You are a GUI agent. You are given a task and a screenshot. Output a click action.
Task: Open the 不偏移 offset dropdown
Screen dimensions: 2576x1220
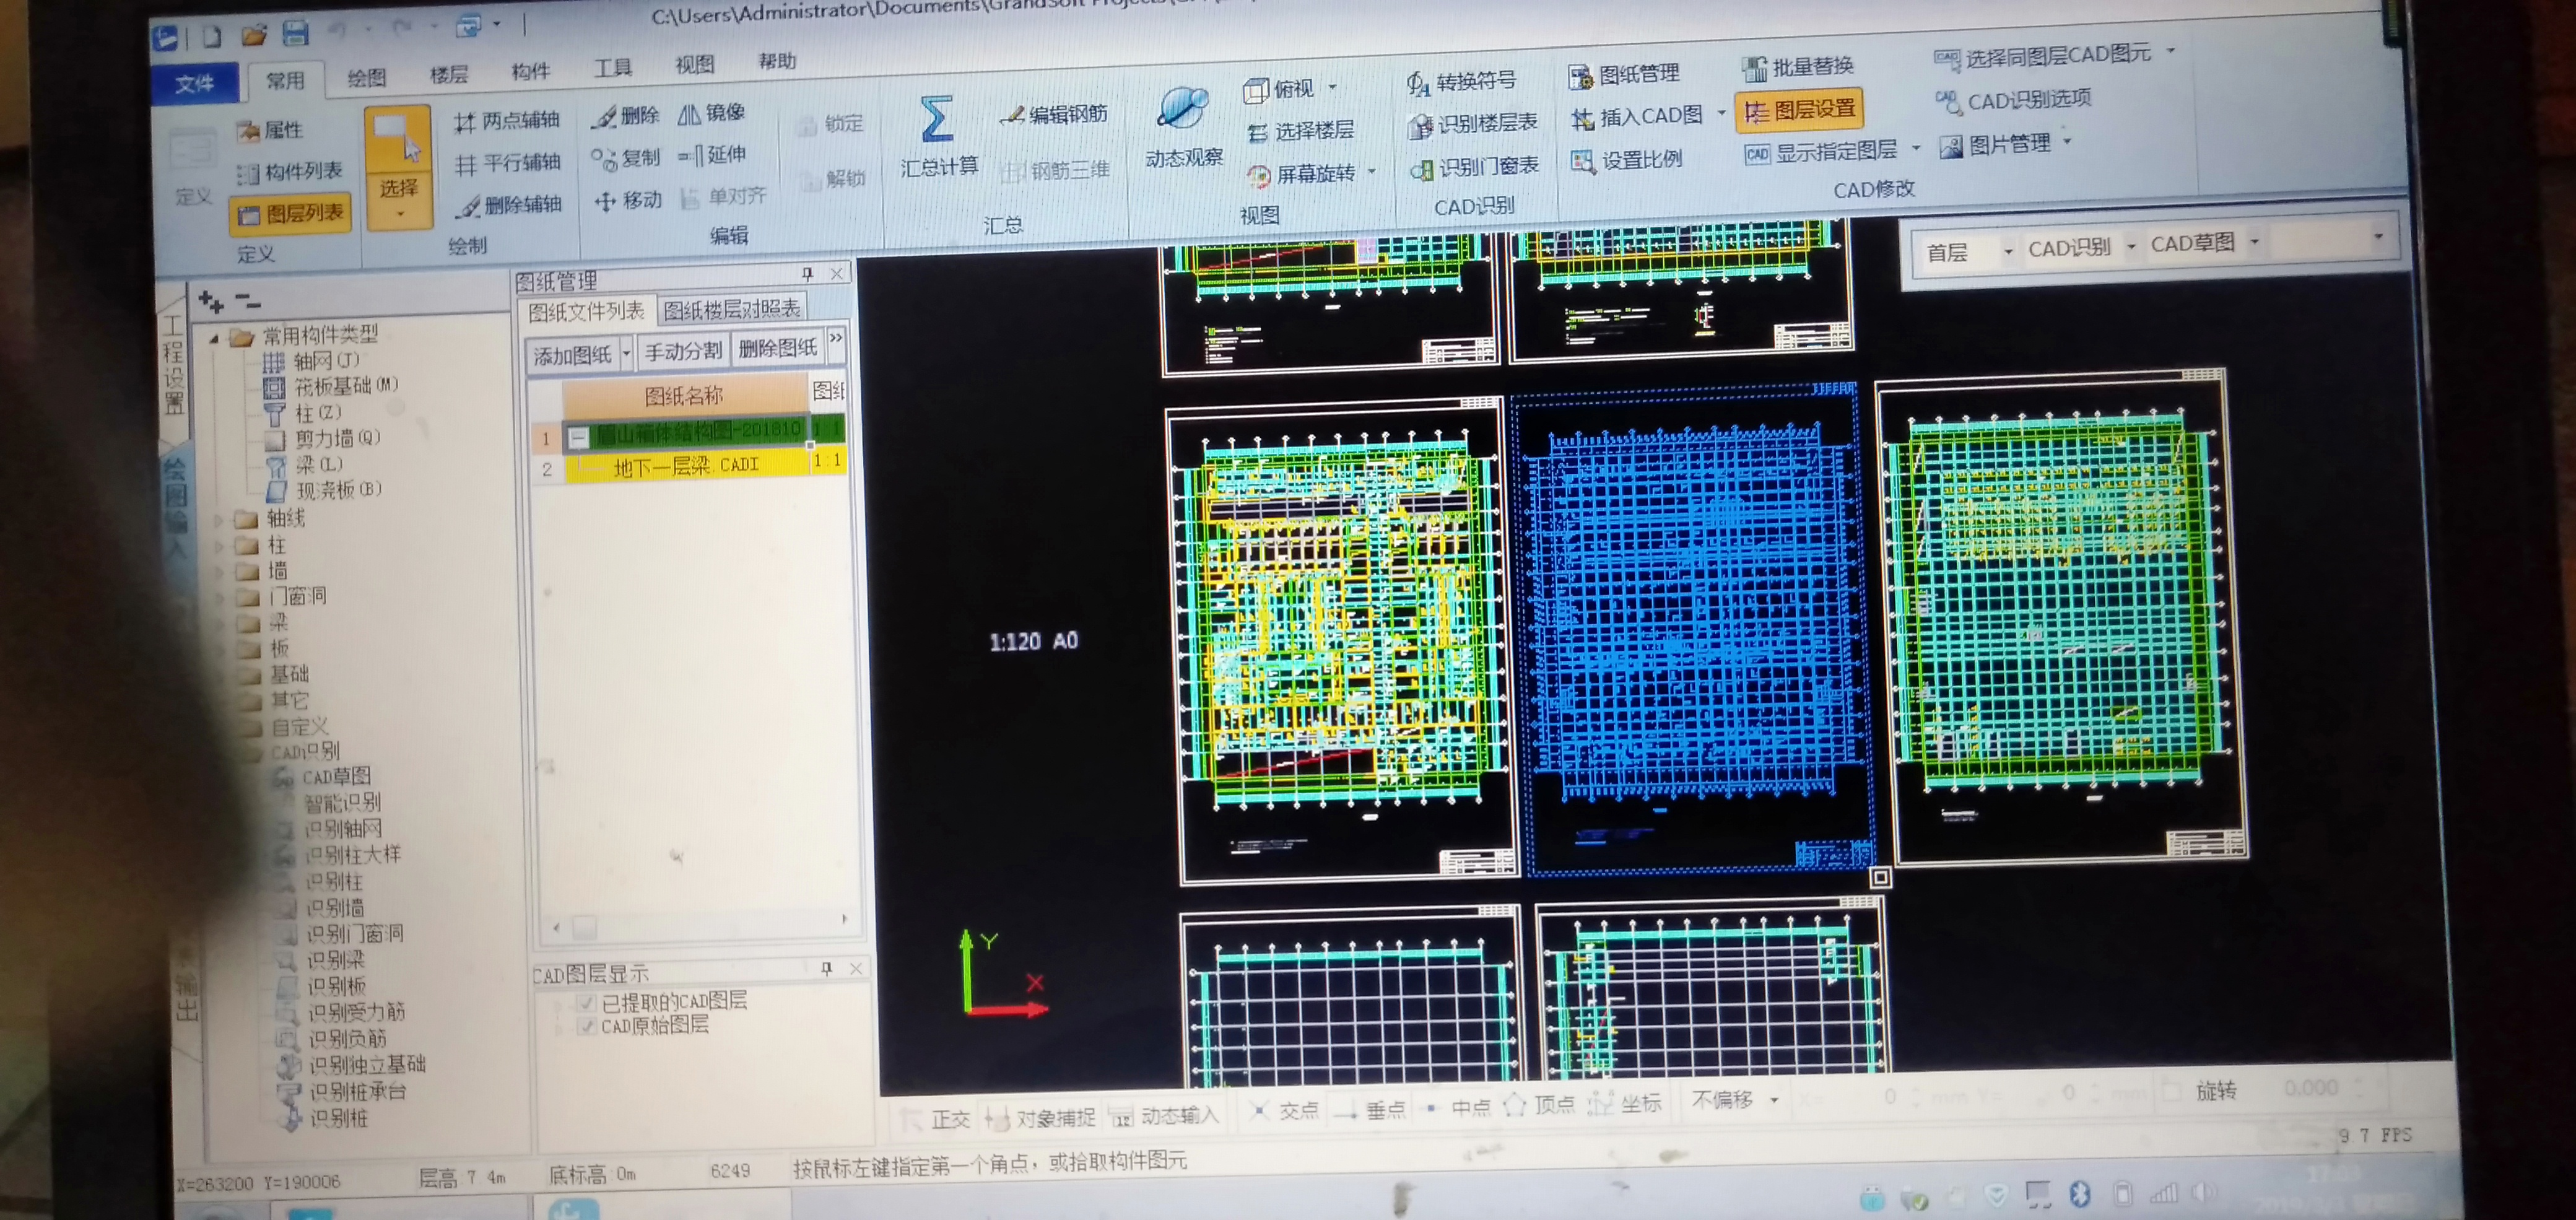click(1774, 1100)
